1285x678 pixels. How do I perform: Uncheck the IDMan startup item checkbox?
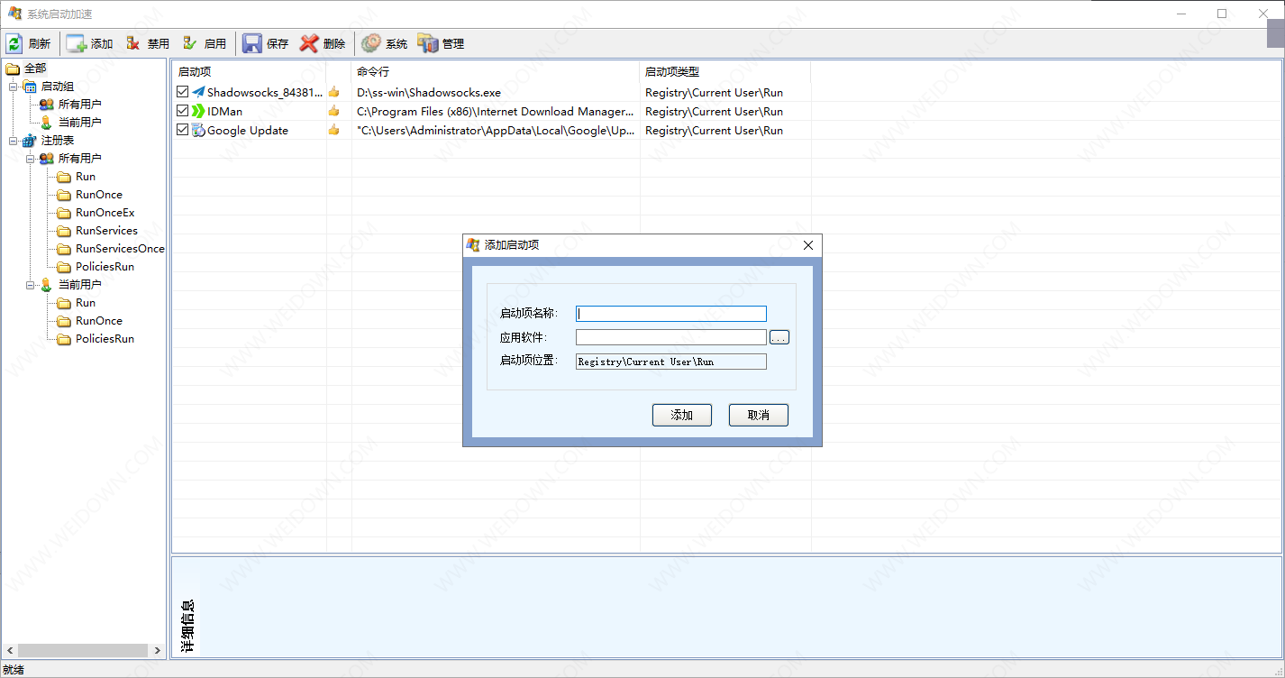point(183,111)
